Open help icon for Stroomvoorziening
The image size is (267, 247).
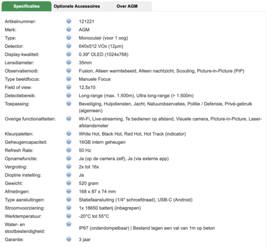coord(69,208)
